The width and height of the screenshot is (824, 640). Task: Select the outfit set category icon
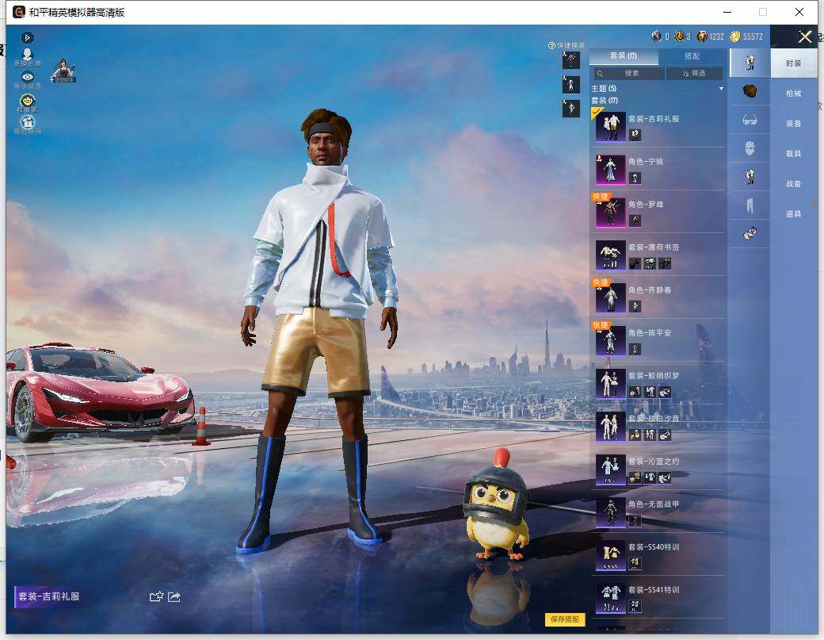750,63
